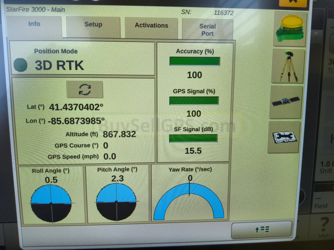This screenshot has height=250, width=334.
Task: Open the satellite information icon
Action: click(286, 102)
